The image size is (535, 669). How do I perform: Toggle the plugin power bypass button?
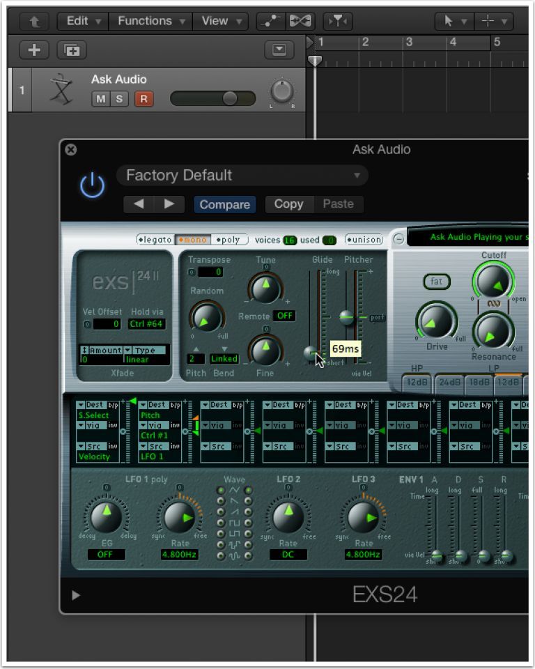[x=92, y=185]
